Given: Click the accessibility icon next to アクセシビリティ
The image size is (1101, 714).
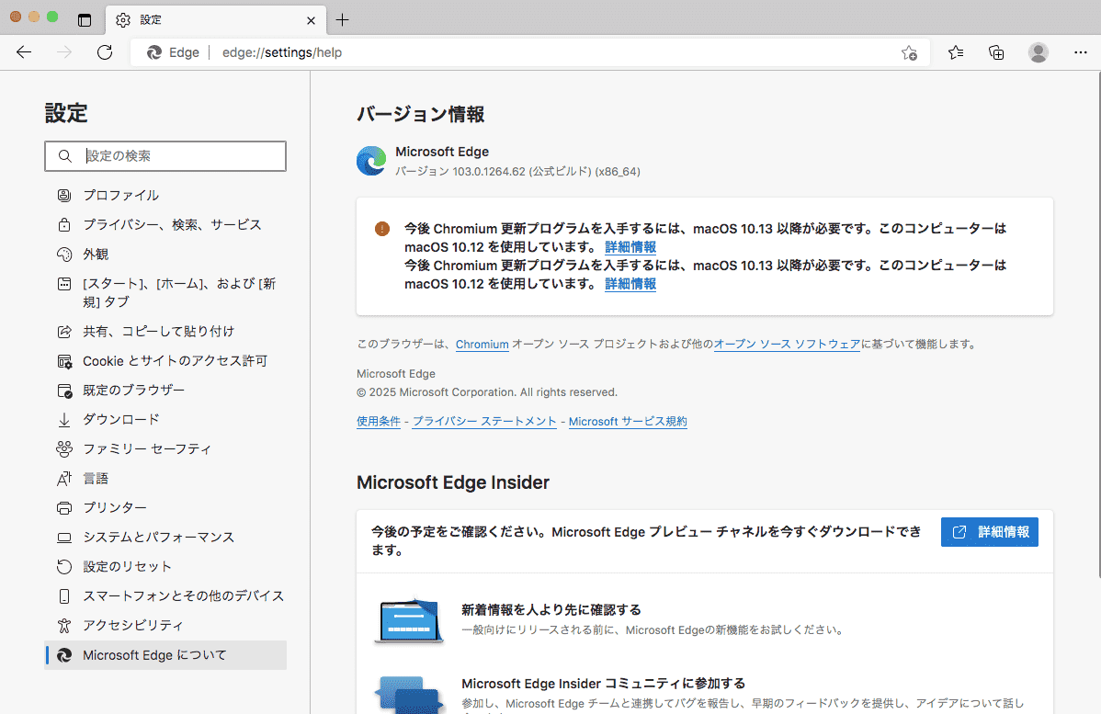Looking at the screenshot, I should [x=64, y=626].
